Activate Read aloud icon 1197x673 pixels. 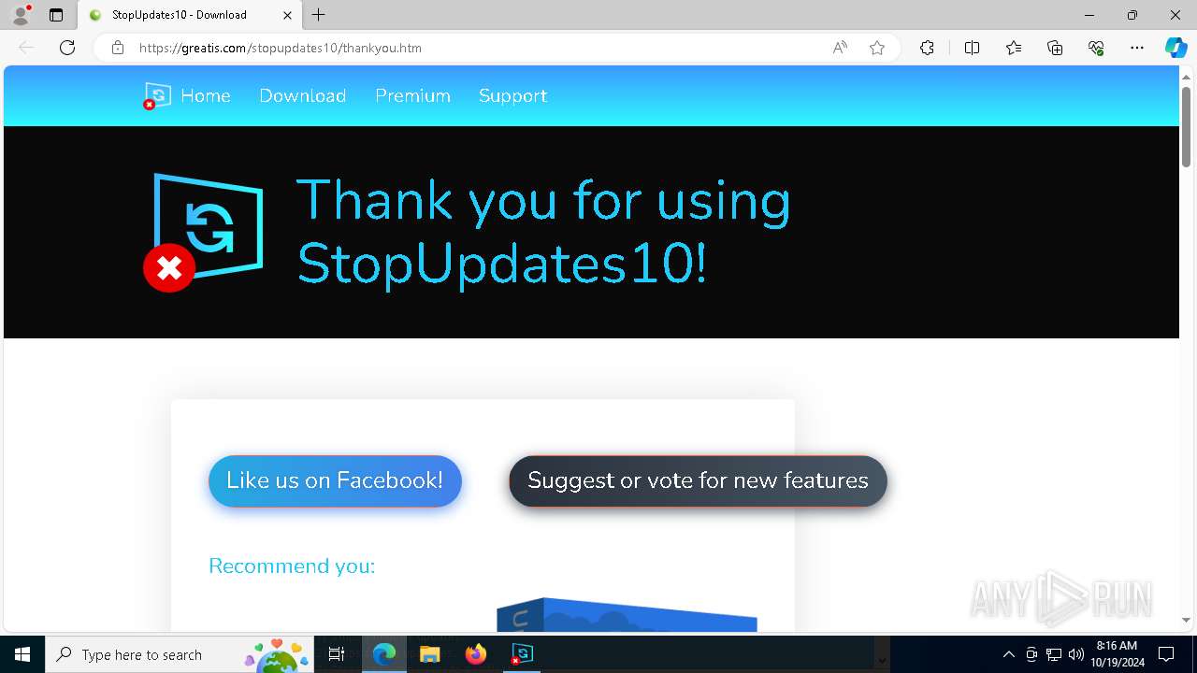click(840, 48)
